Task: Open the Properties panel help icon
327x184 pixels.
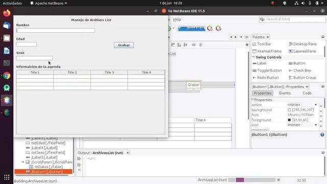Action: [x=322, y=134]
